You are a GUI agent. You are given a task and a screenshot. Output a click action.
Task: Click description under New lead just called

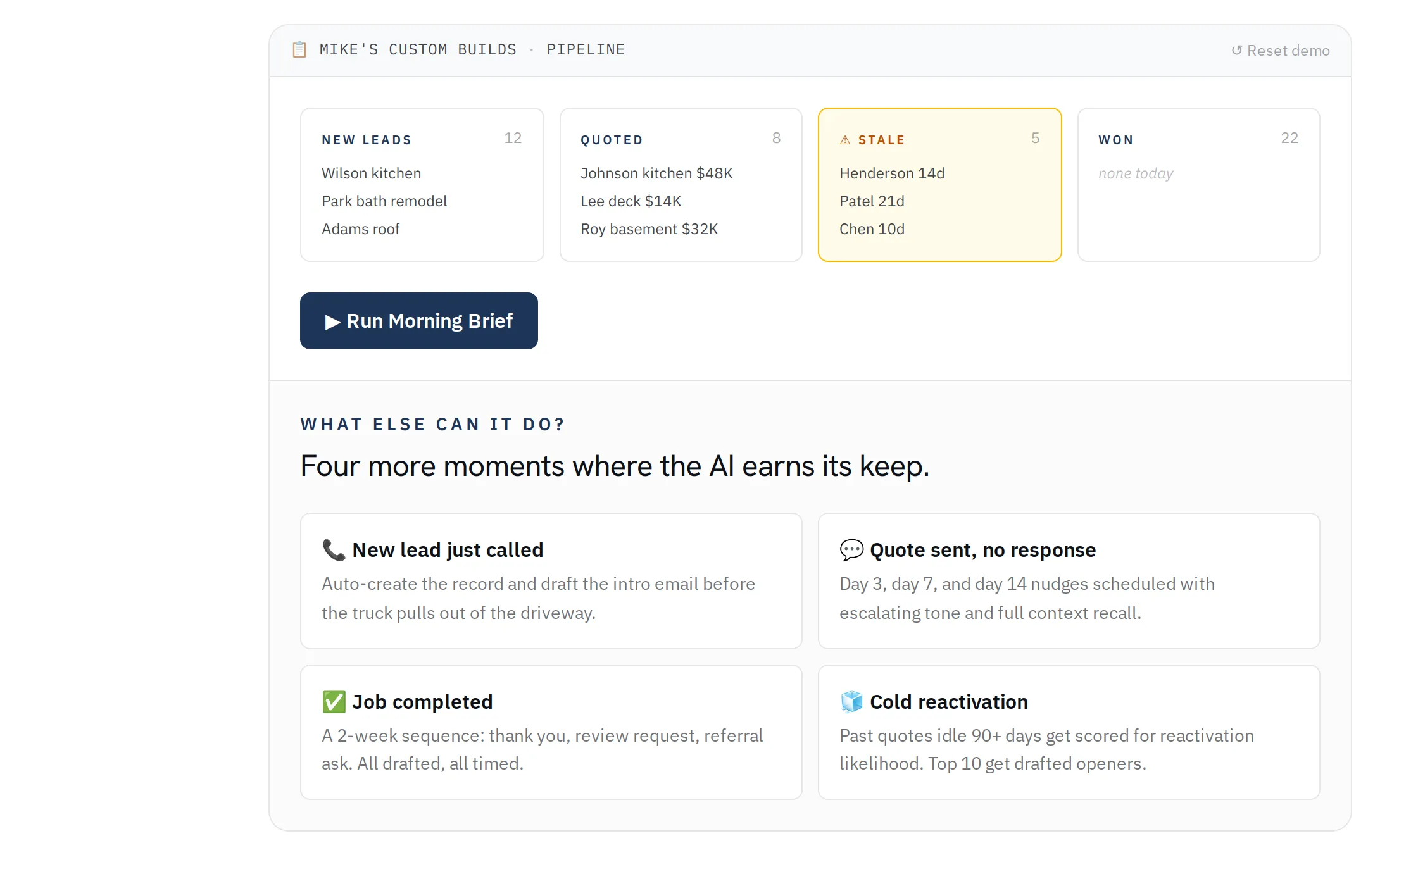tap(538, 598)
